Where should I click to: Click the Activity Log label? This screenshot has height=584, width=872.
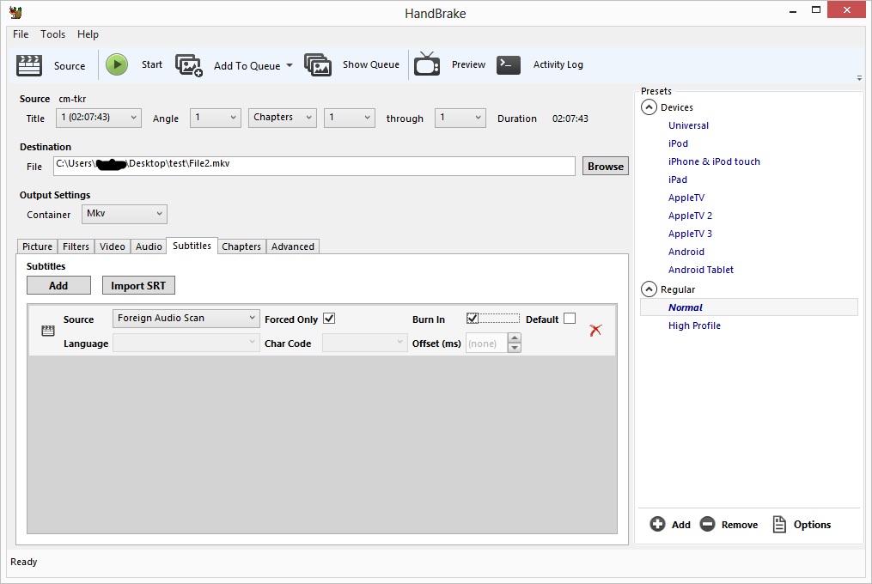558,64
